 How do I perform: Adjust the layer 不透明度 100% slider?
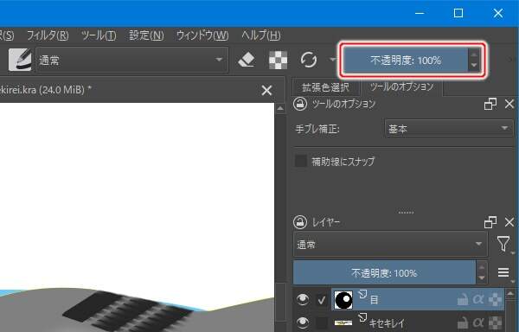click(384, 273)
